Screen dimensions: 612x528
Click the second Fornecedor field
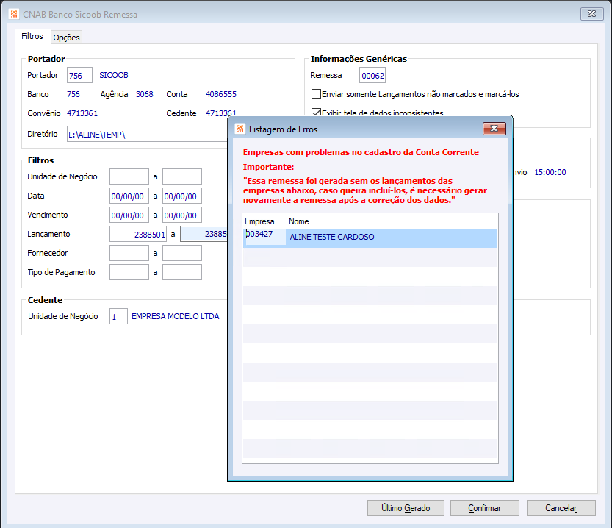coord(182,253)
